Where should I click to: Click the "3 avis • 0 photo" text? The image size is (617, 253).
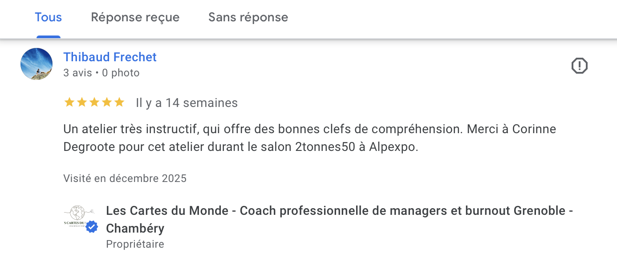[101, 73]
